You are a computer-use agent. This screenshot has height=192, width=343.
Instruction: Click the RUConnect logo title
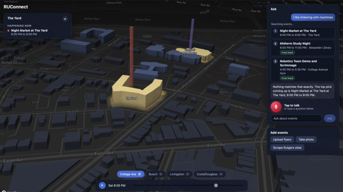click(x=16, y=7)
